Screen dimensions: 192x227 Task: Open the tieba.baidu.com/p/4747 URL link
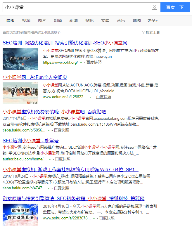[x=24, y=188]
